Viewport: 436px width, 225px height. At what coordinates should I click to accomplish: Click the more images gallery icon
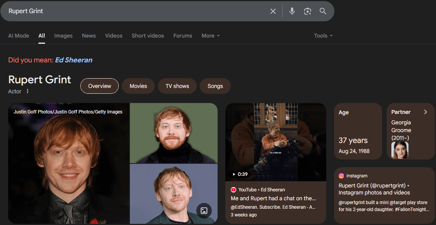204,210
